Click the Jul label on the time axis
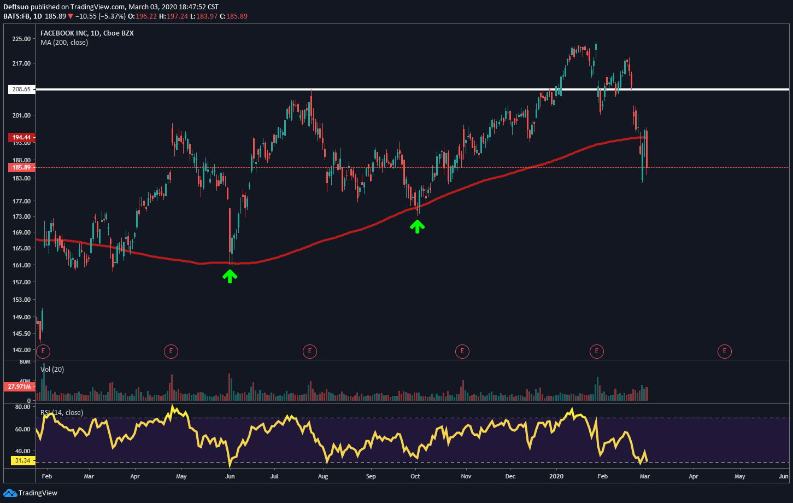This screenshot has width=793, height=503. pos(274,477)
